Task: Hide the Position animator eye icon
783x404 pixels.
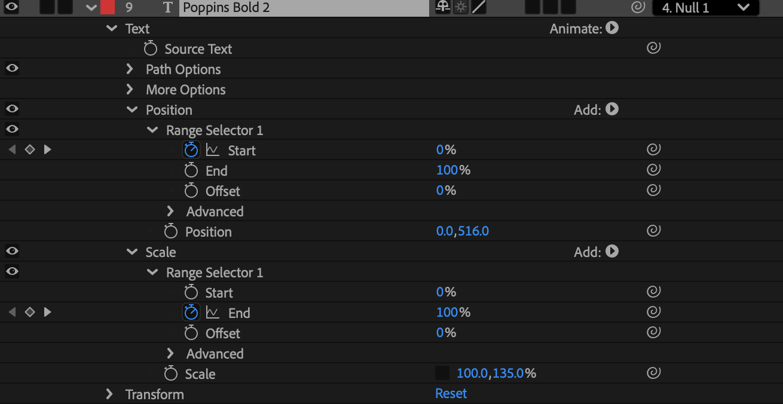Action: 12,109
